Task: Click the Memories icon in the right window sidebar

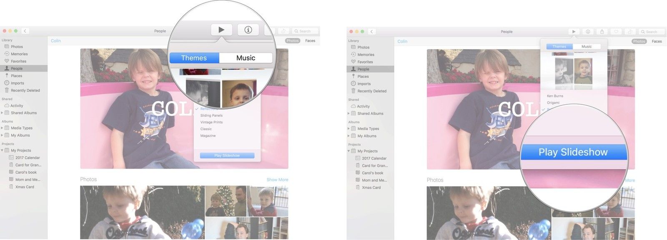Action: pos(354,54)
